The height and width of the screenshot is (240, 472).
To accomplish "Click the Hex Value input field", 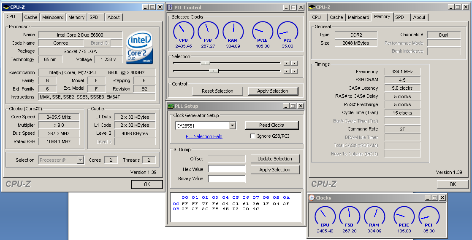I will (226, 169).
